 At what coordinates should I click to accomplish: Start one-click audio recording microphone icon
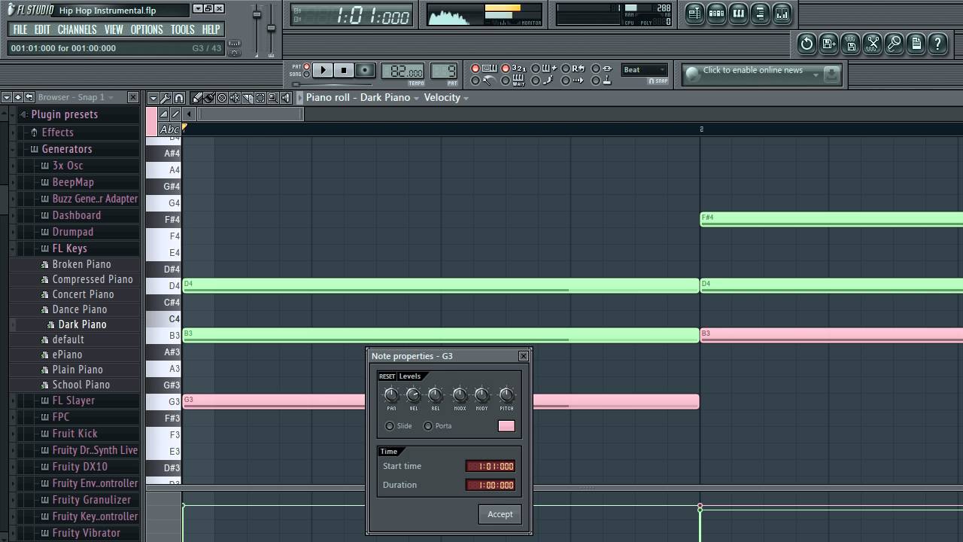click(894, 44)
